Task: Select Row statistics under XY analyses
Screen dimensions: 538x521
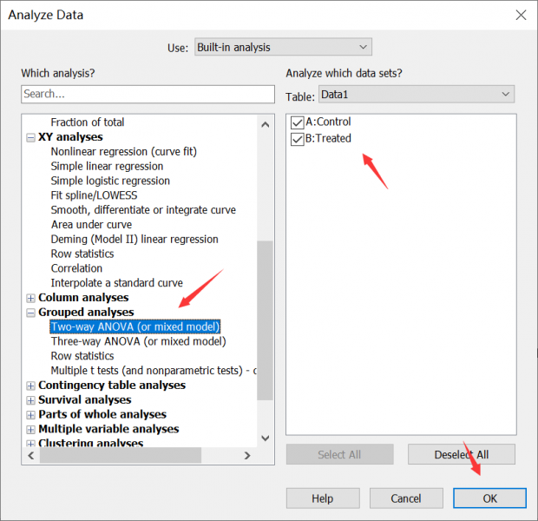Action: point(82,254)
